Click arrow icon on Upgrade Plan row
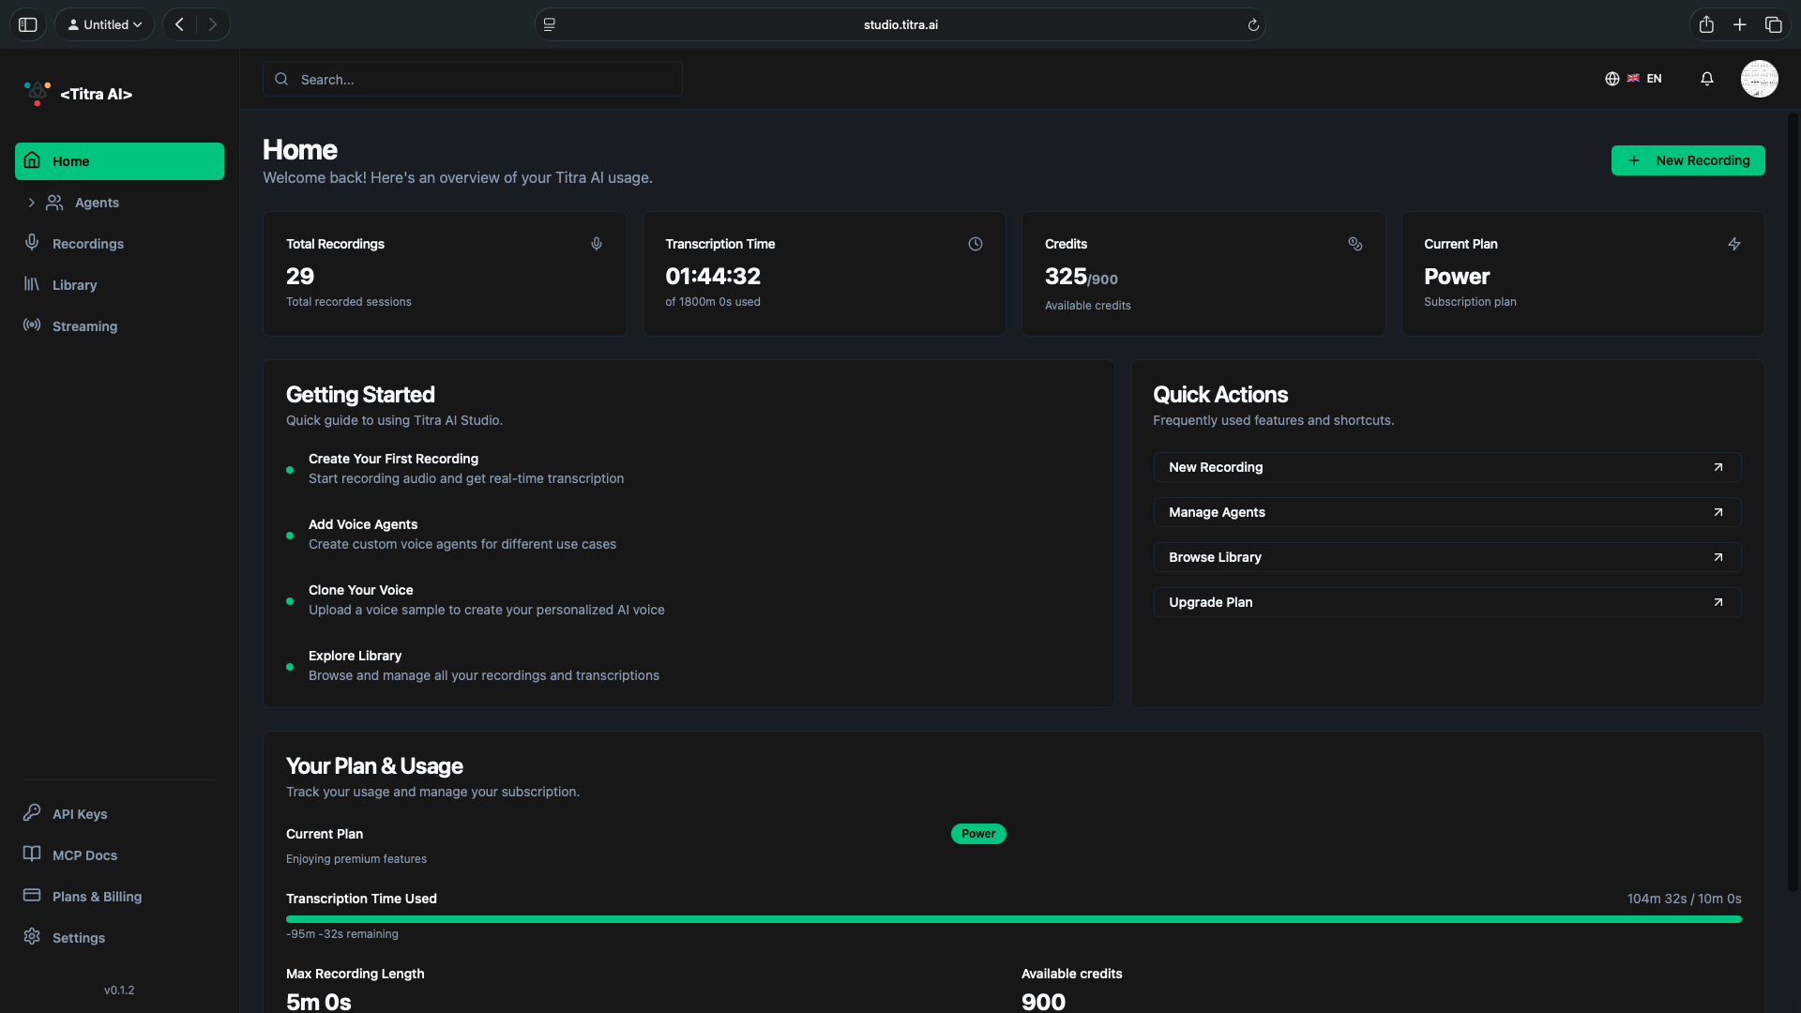The height and width of the screenshot is (1013, 1801). tap(1718, 602)
